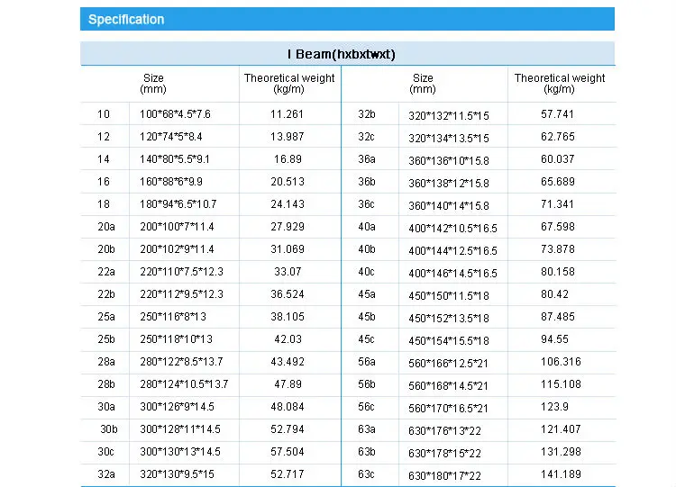Click size cell 200*102*9*11.4
Screen dimensions: 676x487
(177, 249)
